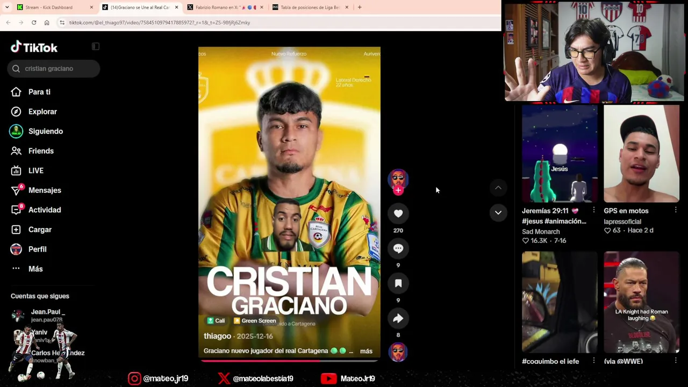Screen dimensions: 688x387
Task: Open the spinning sound disc below share
Action: tap(398, 352)
